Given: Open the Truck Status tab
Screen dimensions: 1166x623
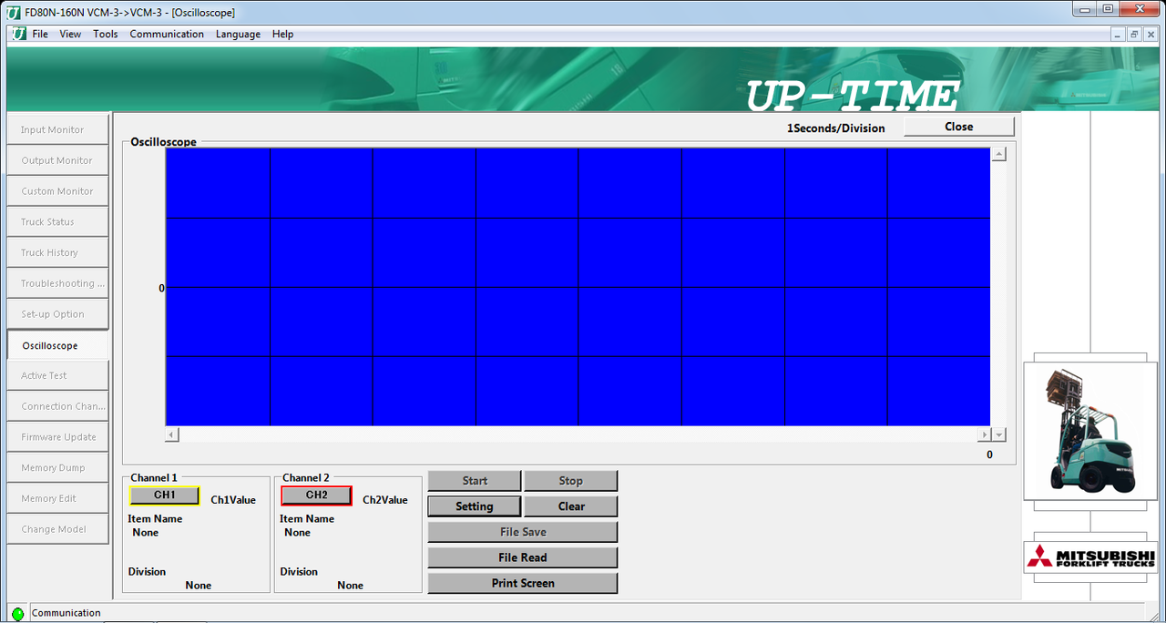Looking at the screenshot, I should [57, 222].
